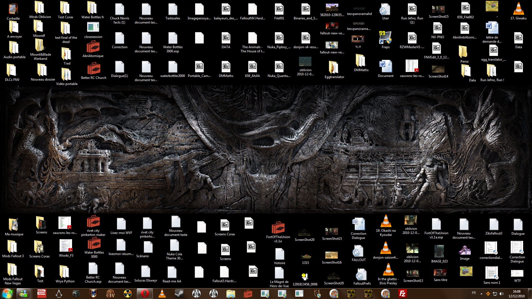
Task: Open the Fraps shortcut on the desktop
Action: (x=385, y=40)
